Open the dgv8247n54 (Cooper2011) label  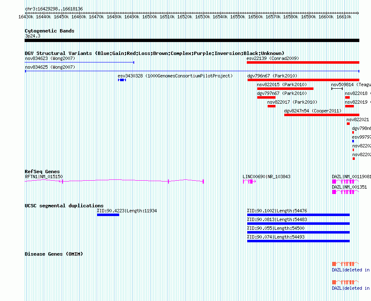313,111
